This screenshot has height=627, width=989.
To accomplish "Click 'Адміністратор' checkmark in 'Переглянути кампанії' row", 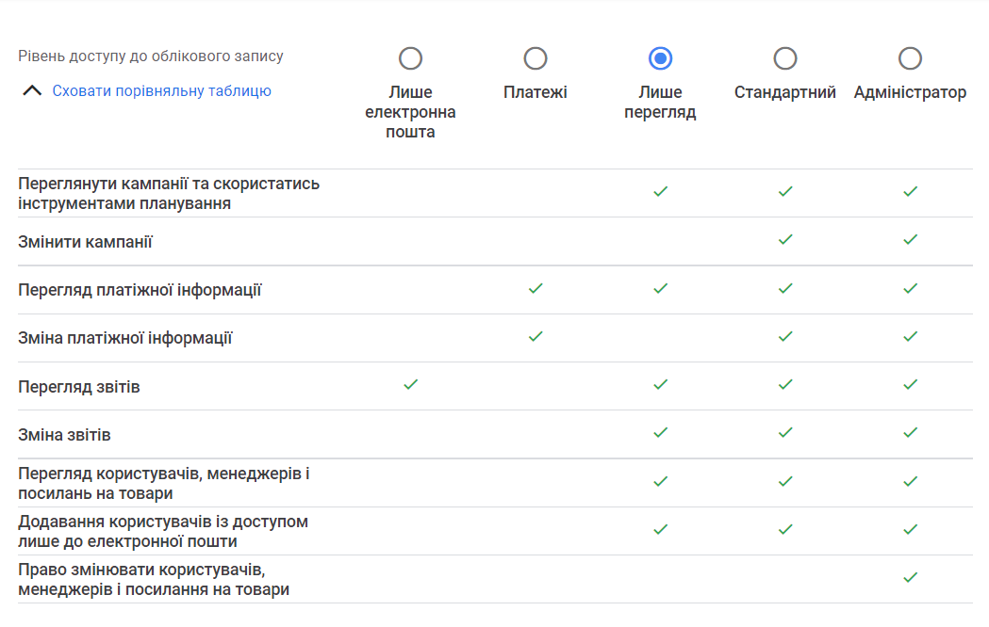I will point(910,191).
